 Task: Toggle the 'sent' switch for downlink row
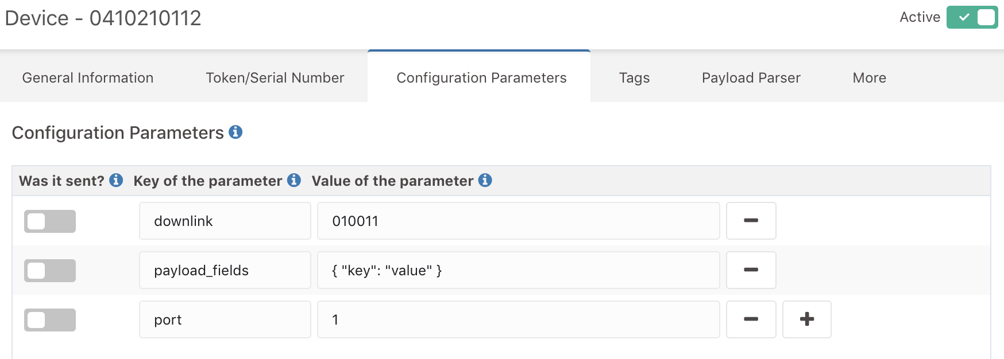(50, 221)
